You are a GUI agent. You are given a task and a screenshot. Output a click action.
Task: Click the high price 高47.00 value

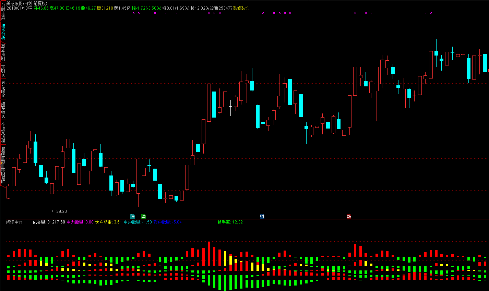coord(57,8)
